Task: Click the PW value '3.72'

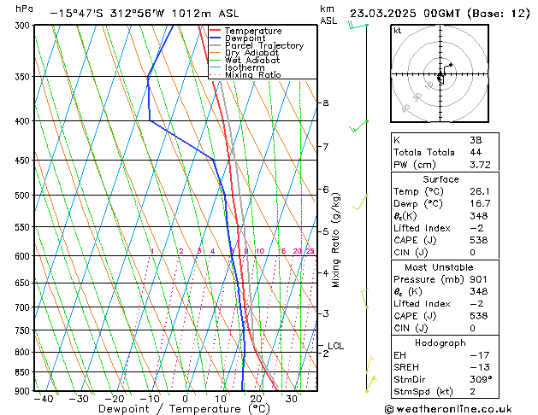Action: (x=481, y=165)
